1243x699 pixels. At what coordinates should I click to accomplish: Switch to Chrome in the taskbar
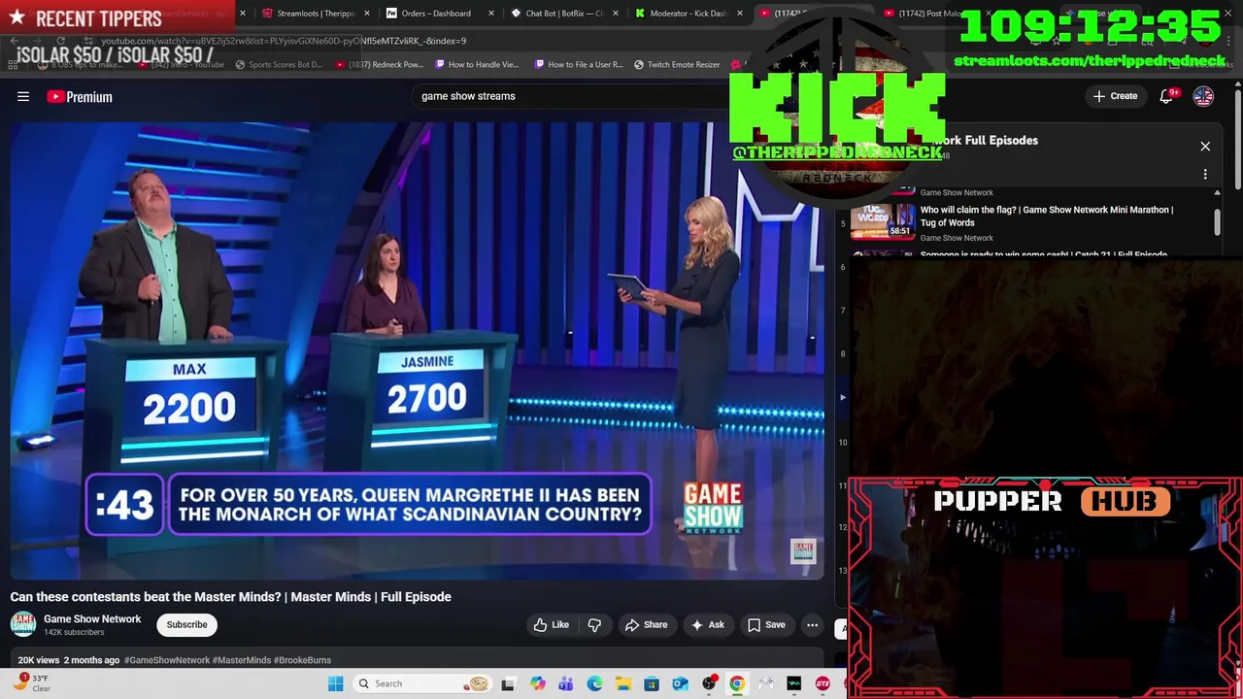(x=737, y=683)
